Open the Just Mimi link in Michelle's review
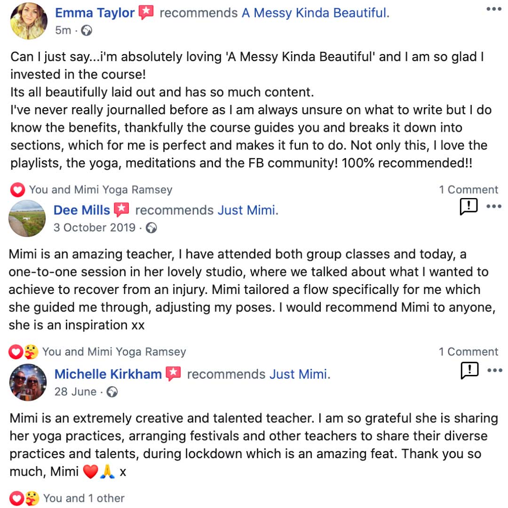The height and width of the screenshot is (508, 508). pyautogui.click(x=298, y=374)
